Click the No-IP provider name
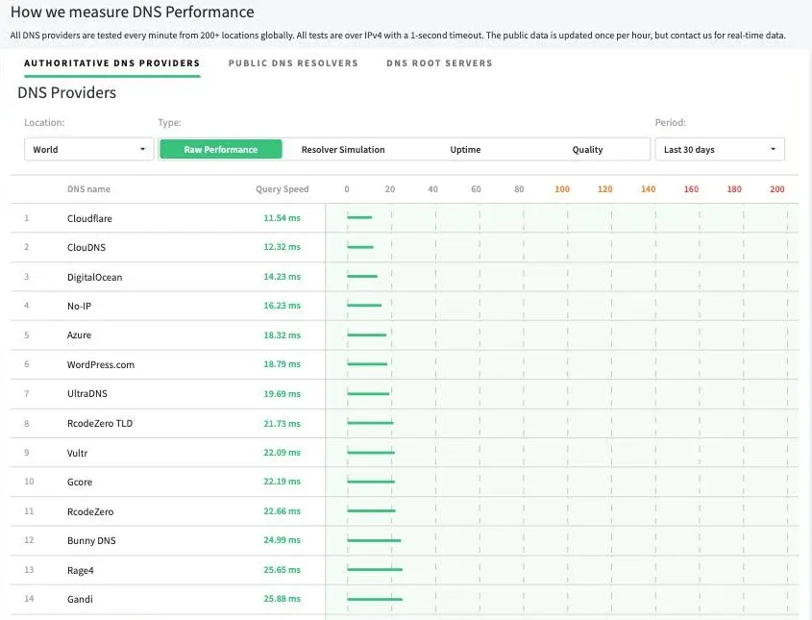Image resolution: width=812 pixels, height=620 pixels. pyautogui.click(x=79, y=306)
